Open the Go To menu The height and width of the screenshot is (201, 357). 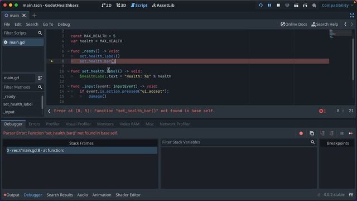[48, 25]
